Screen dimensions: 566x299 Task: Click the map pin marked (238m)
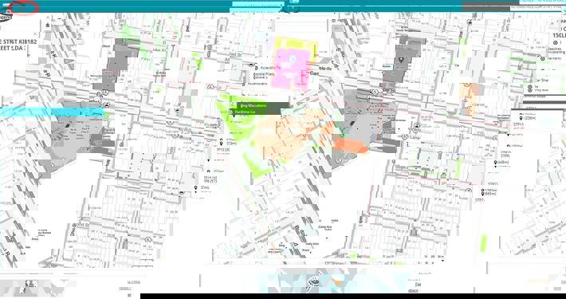tap(521, 119)
